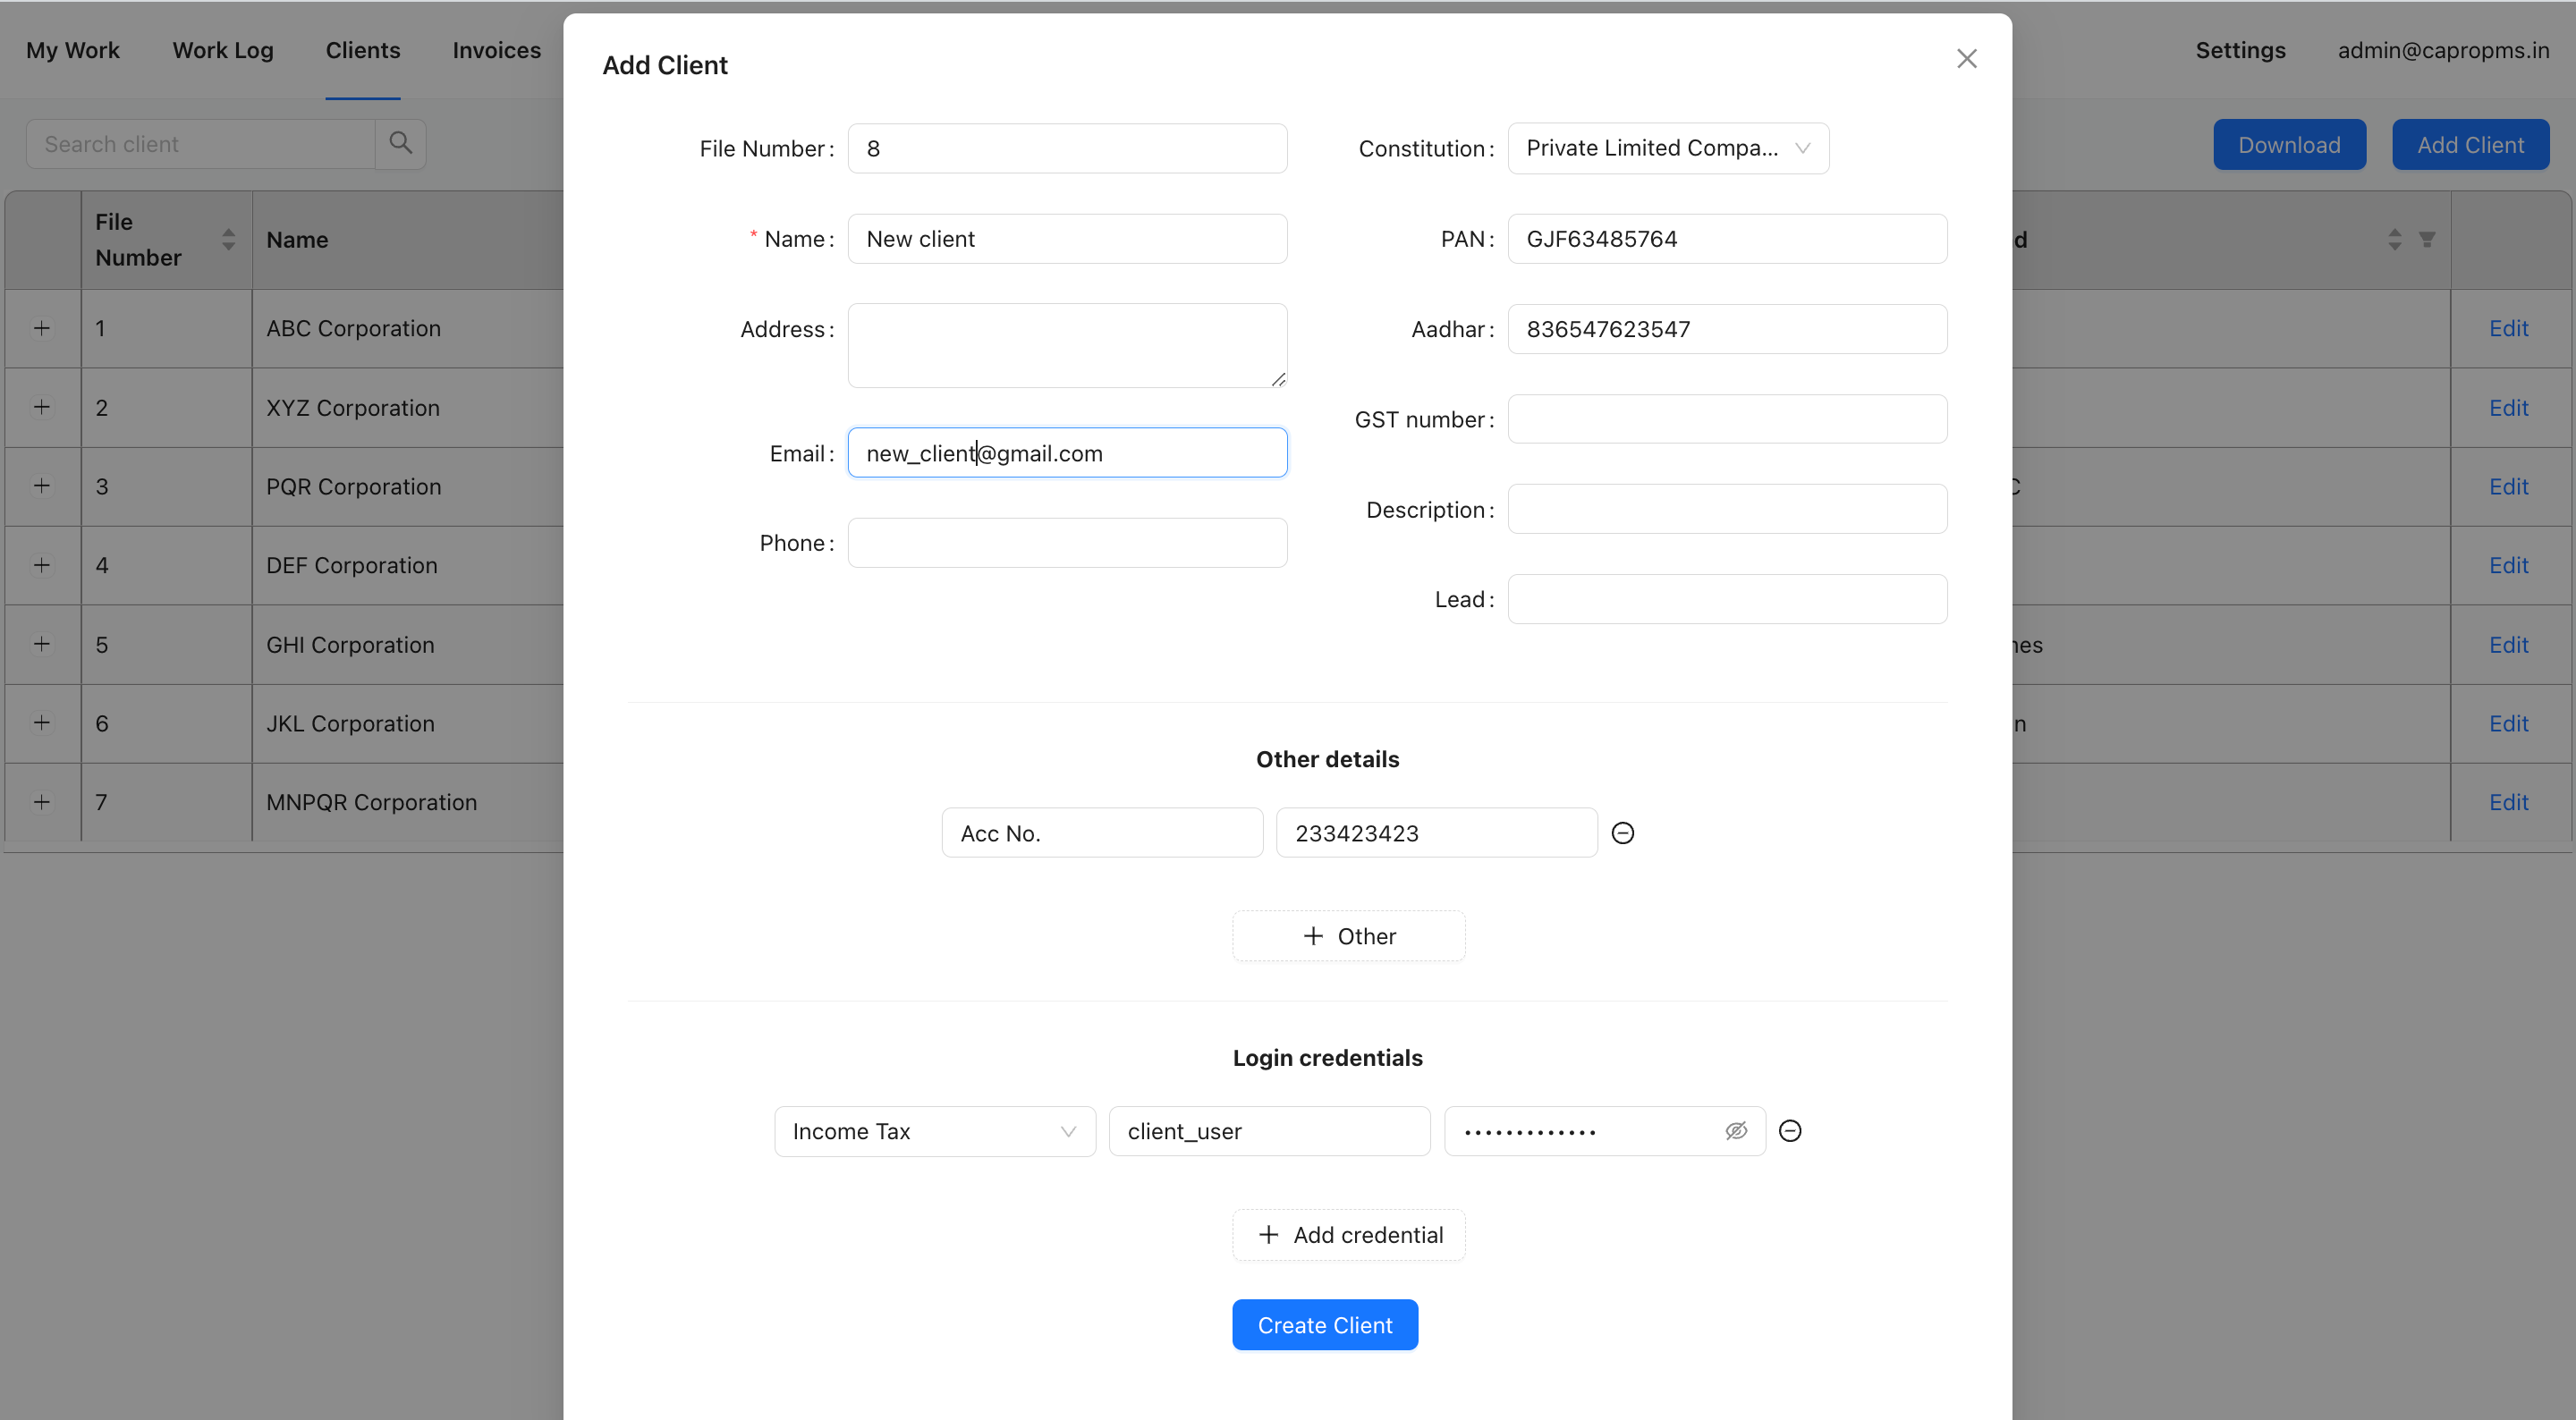Click the Other button to add details
The image size is (2576, 1420).
click(1348, 935)
